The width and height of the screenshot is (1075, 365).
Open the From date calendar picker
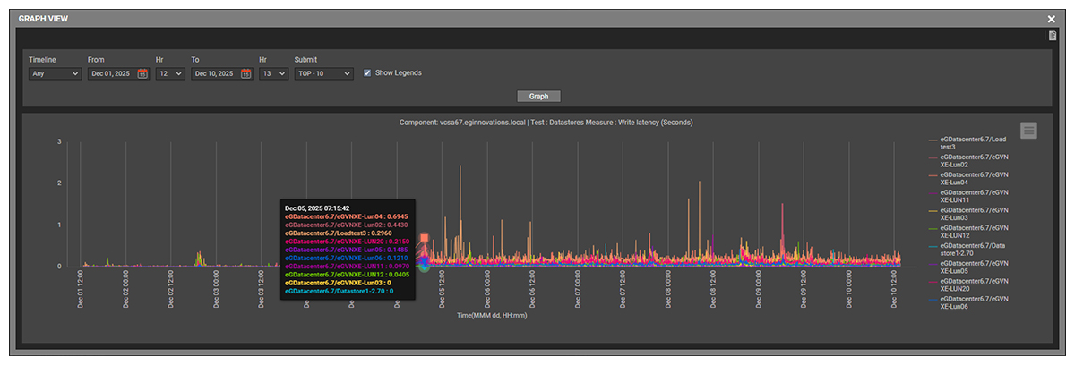click(142, 74)
